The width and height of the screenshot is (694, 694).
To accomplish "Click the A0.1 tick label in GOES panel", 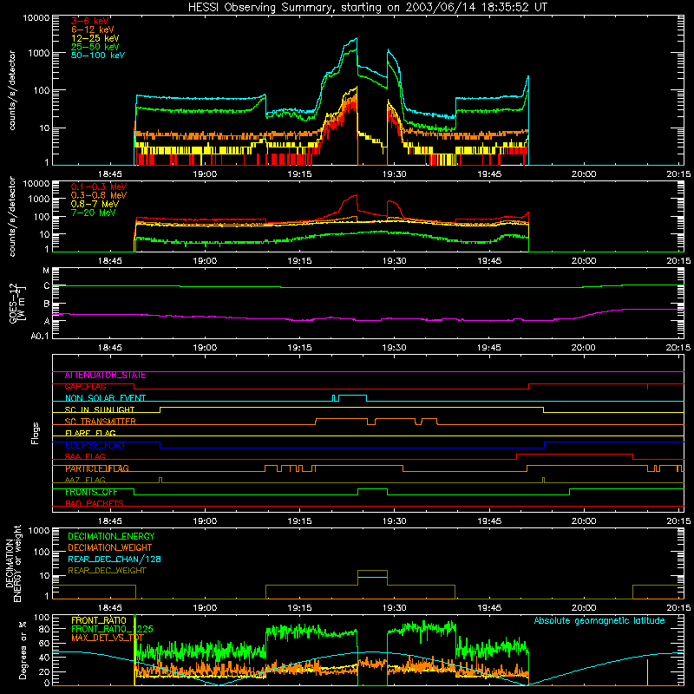I will [40, 337].
